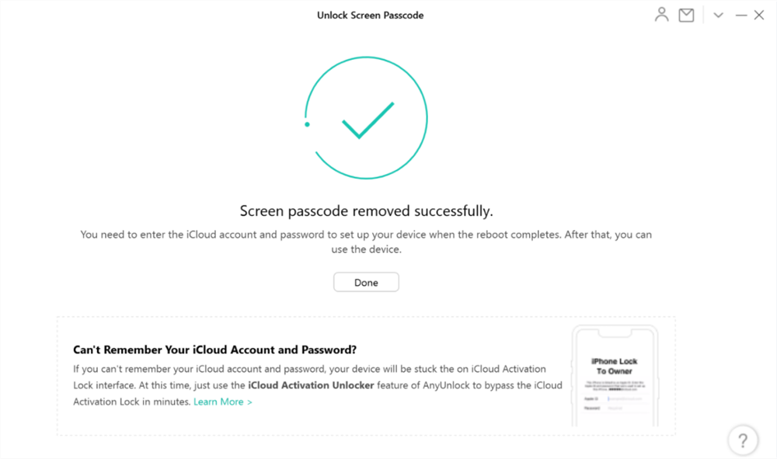
Task: Click the bold 'iCloud Activation Unlocker' text
Action: [x=311, y=385]
